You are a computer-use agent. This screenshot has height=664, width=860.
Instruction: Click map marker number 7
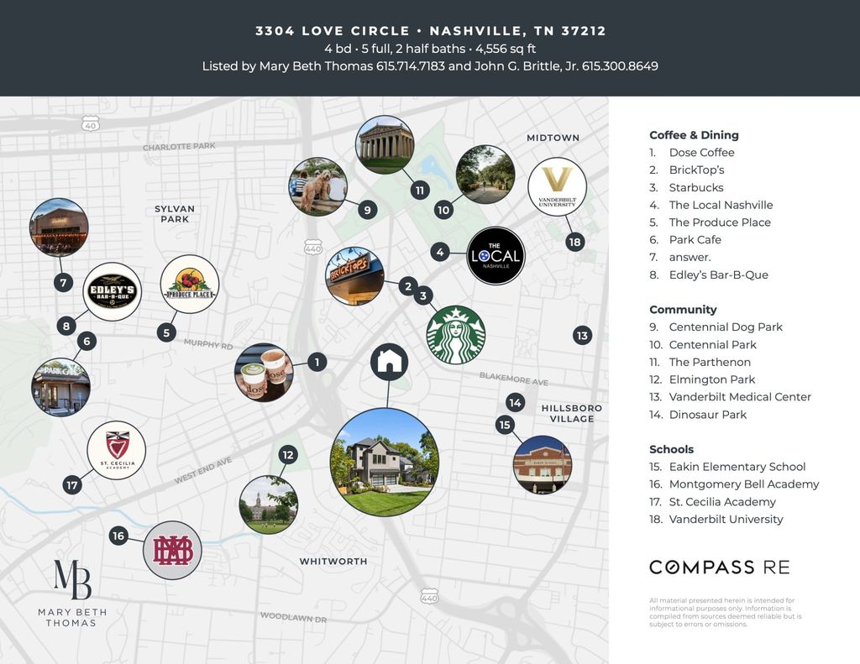tap(64, 283)
